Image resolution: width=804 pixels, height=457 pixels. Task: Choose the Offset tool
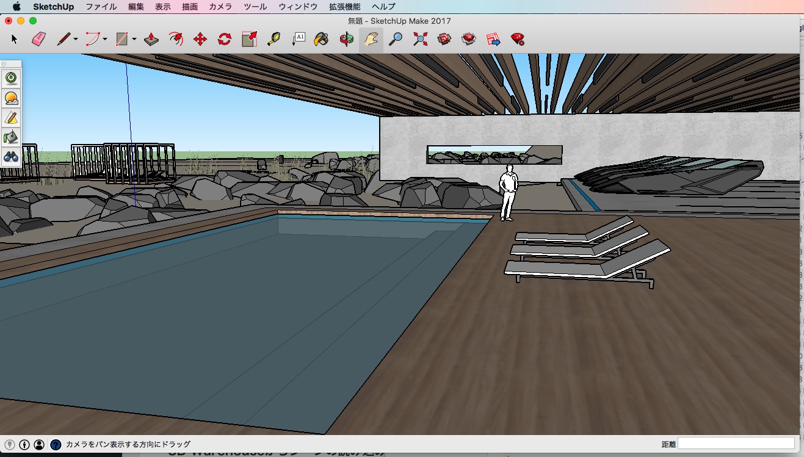(176, 40)
